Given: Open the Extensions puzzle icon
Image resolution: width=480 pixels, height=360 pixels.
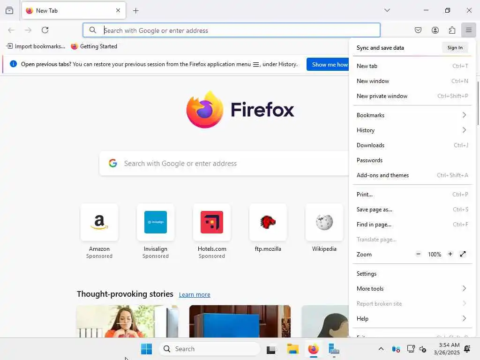Looking at the screenshot, I should point(452,30).
